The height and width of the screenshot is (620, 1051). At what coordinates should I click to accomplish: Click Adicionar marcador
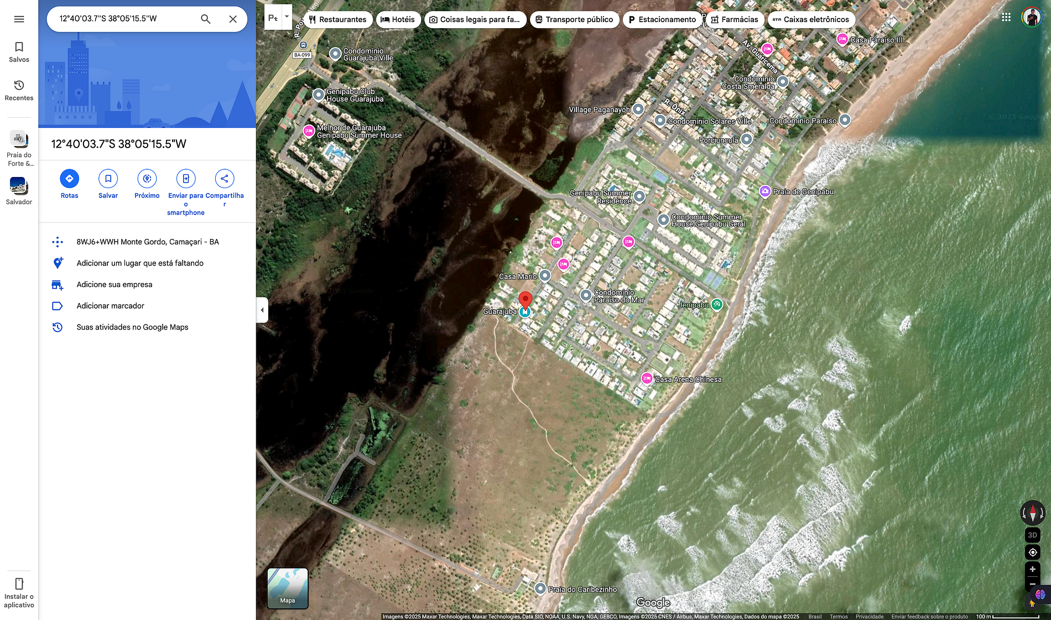110,306
